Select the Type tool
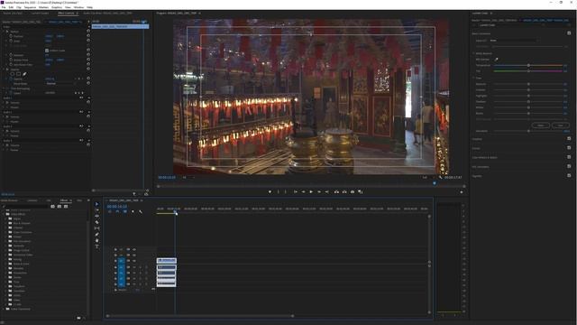 [96, 246]
